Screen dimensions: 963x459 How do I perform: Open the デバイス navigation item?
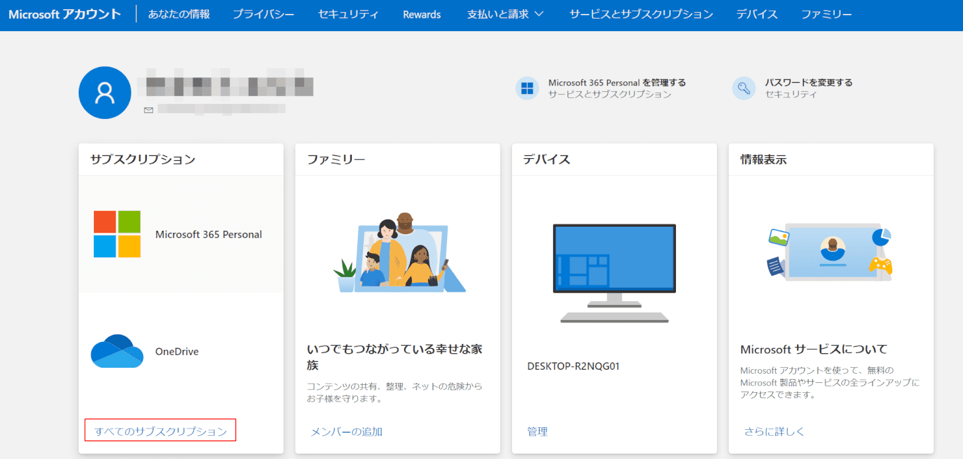tap(757, 14)
